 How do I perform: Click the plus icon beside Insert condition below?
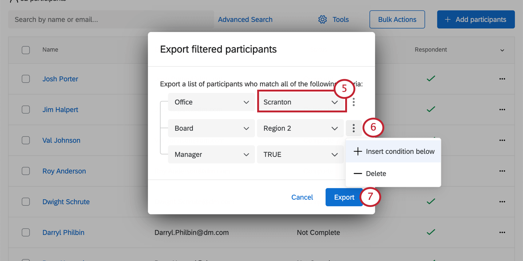pos(357,151)
